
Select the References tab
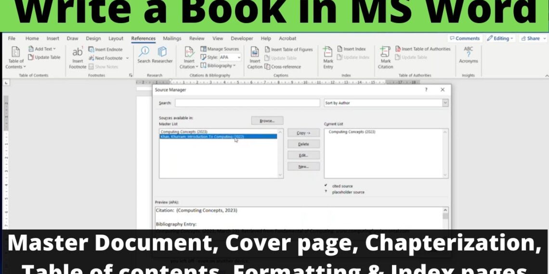[143, 38]
